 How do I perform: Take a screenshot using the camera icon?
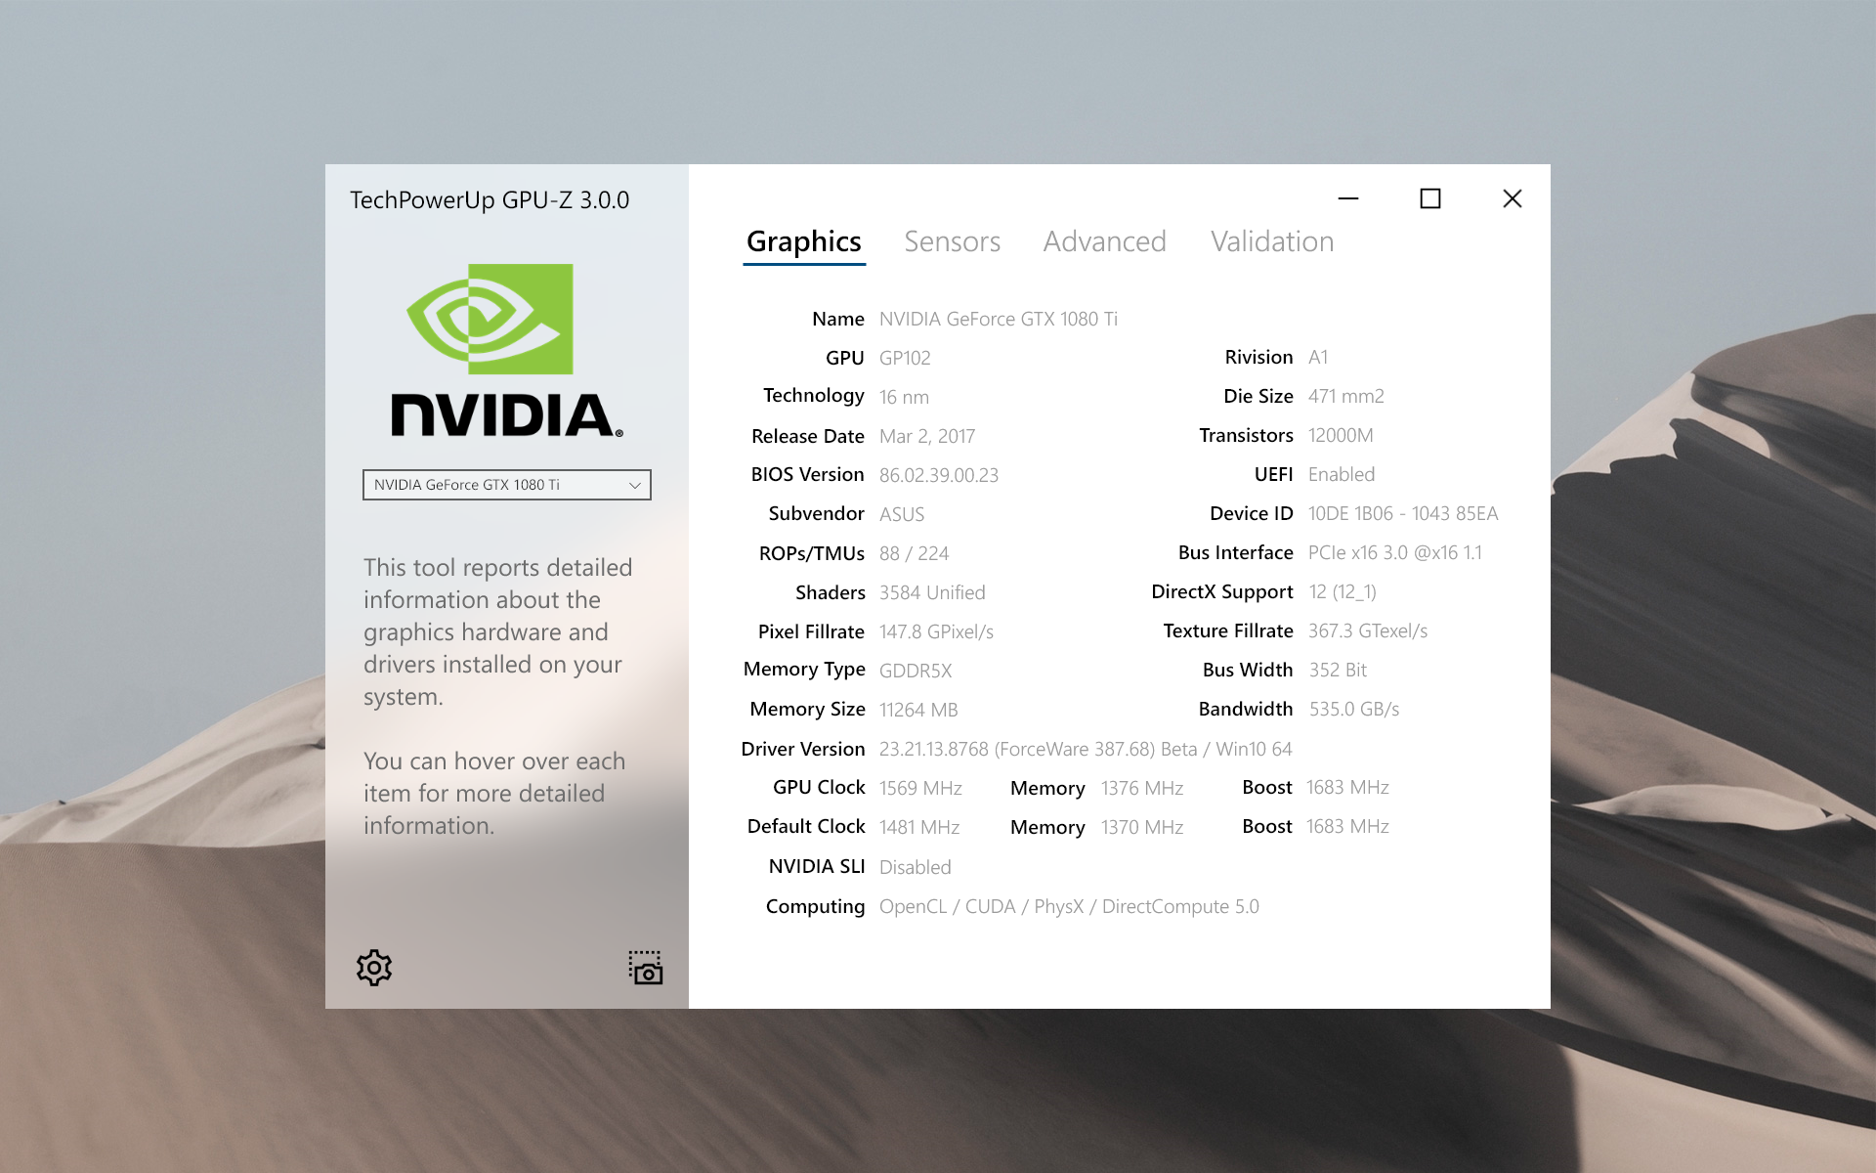point(645,968)
